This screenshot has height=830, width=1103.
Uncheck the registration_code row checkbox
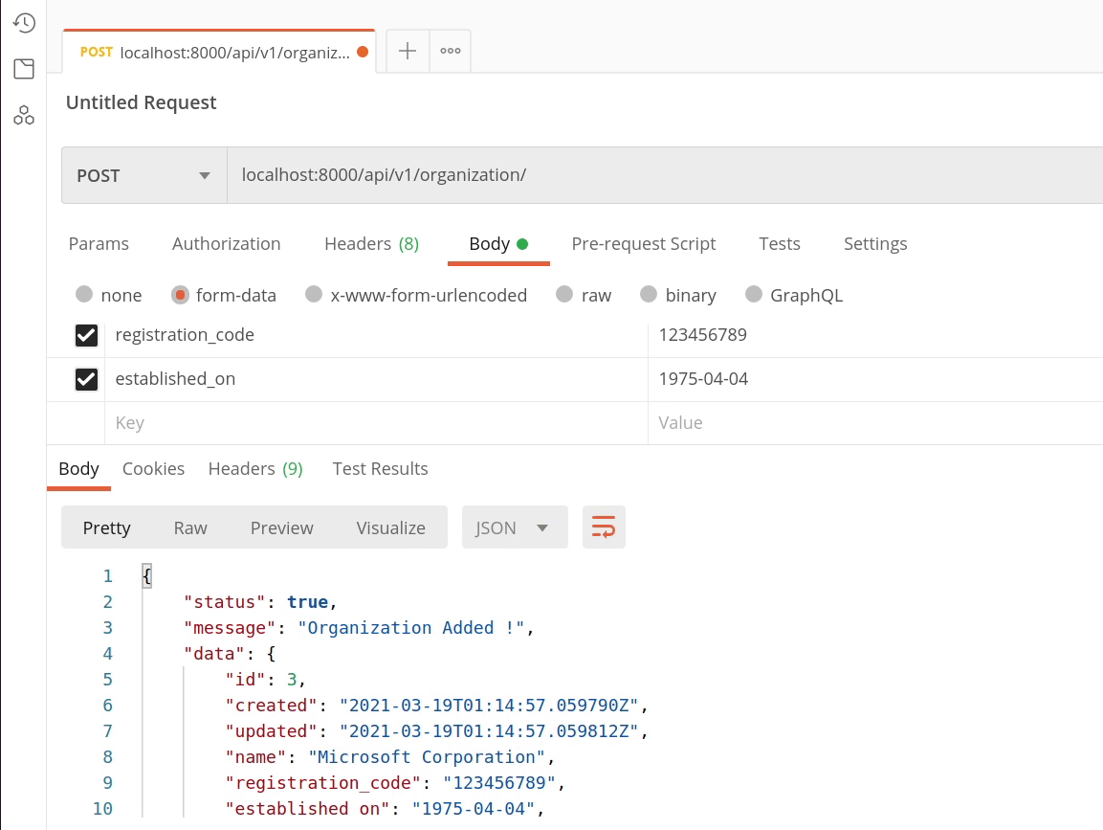(86, 336)
